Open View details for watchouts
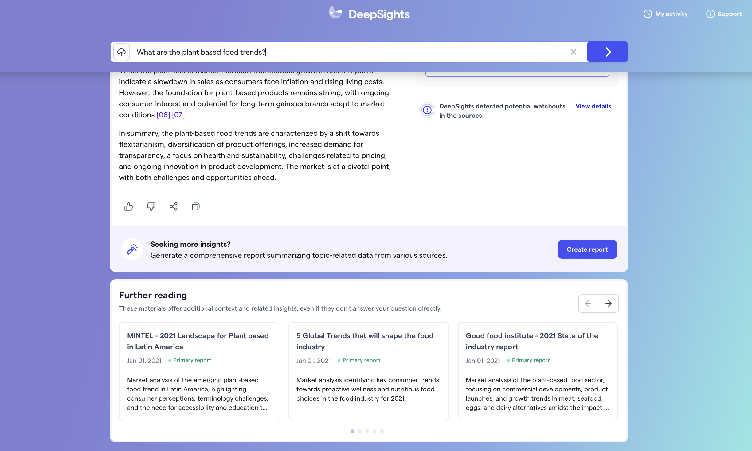The image size is (752, 451). (593, 106)
